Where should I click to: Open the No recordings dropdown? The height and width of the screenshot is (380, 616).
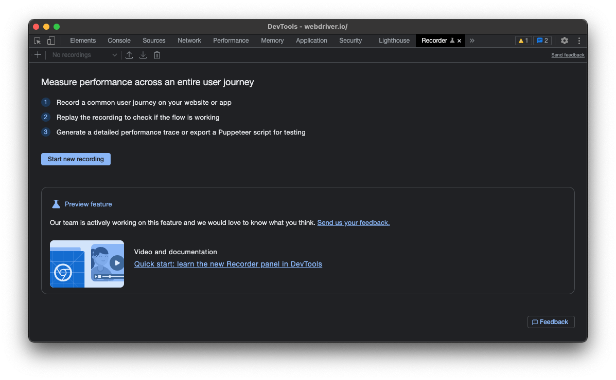pyautogui.click(x=84, y=55)
